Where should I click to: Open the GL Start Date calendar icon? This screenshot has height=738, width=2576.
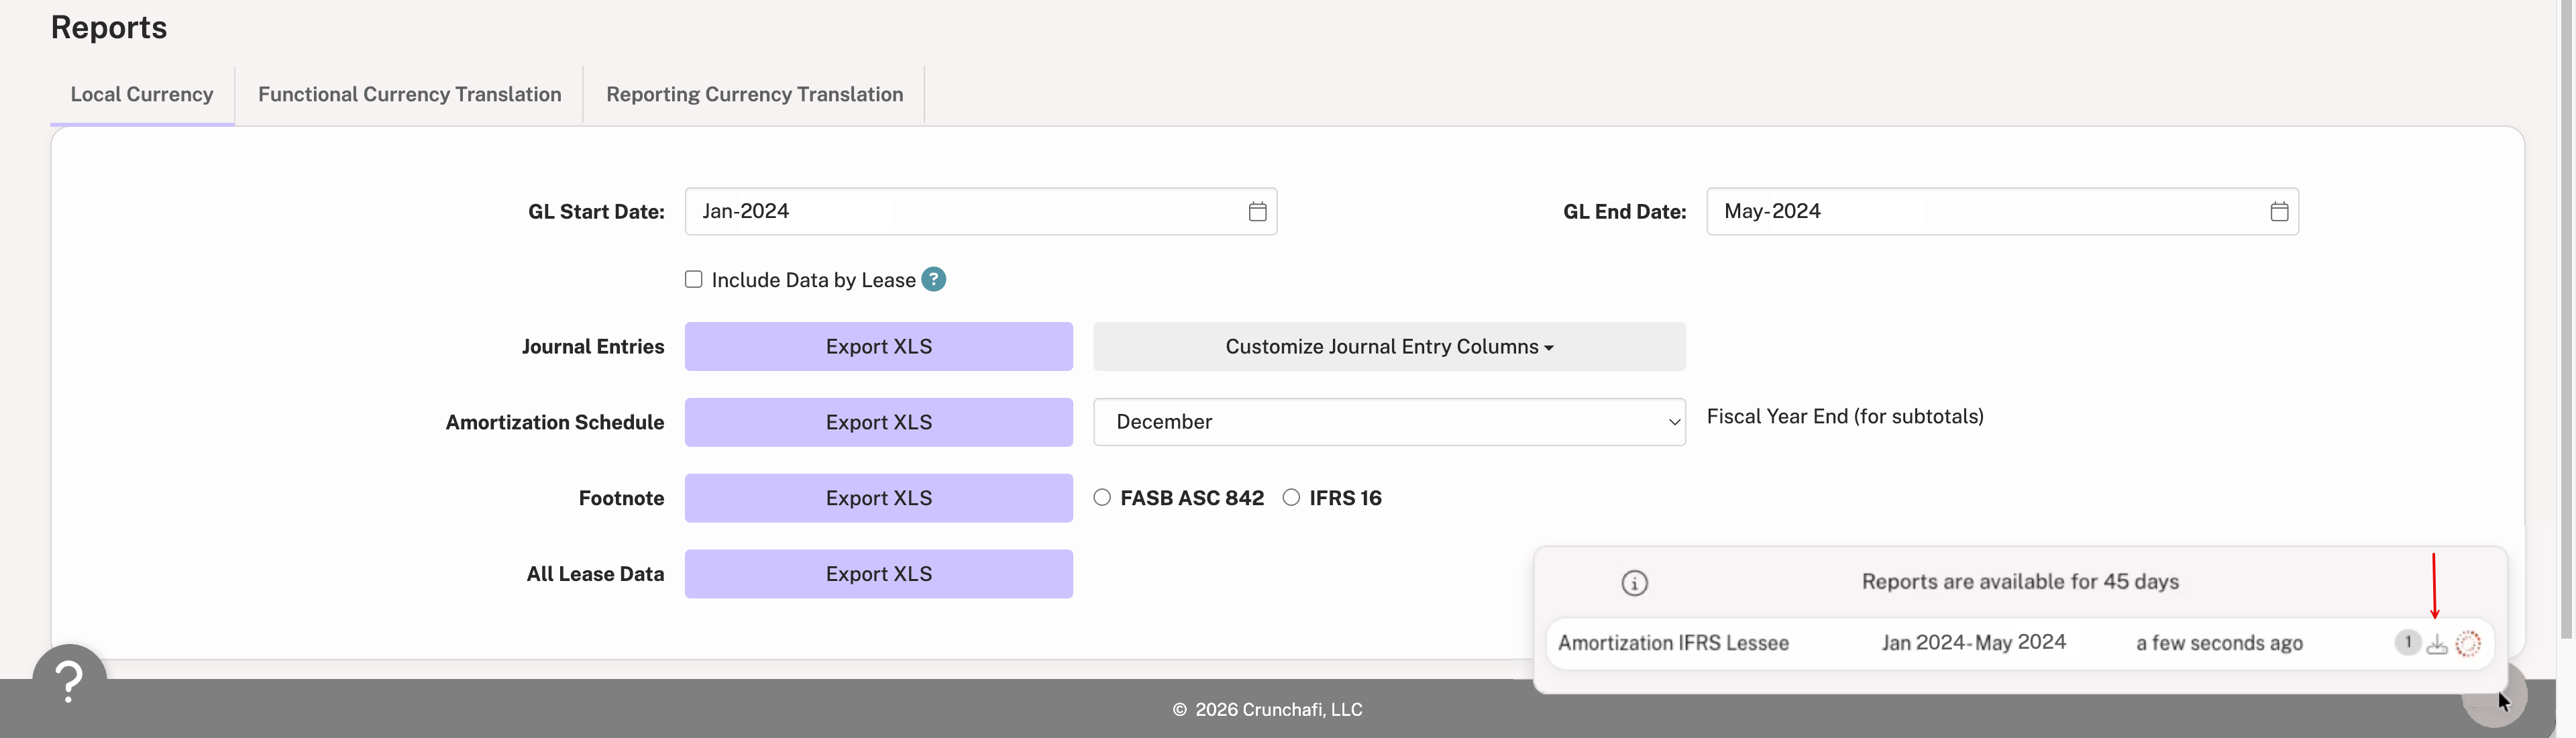point(1257,211)
